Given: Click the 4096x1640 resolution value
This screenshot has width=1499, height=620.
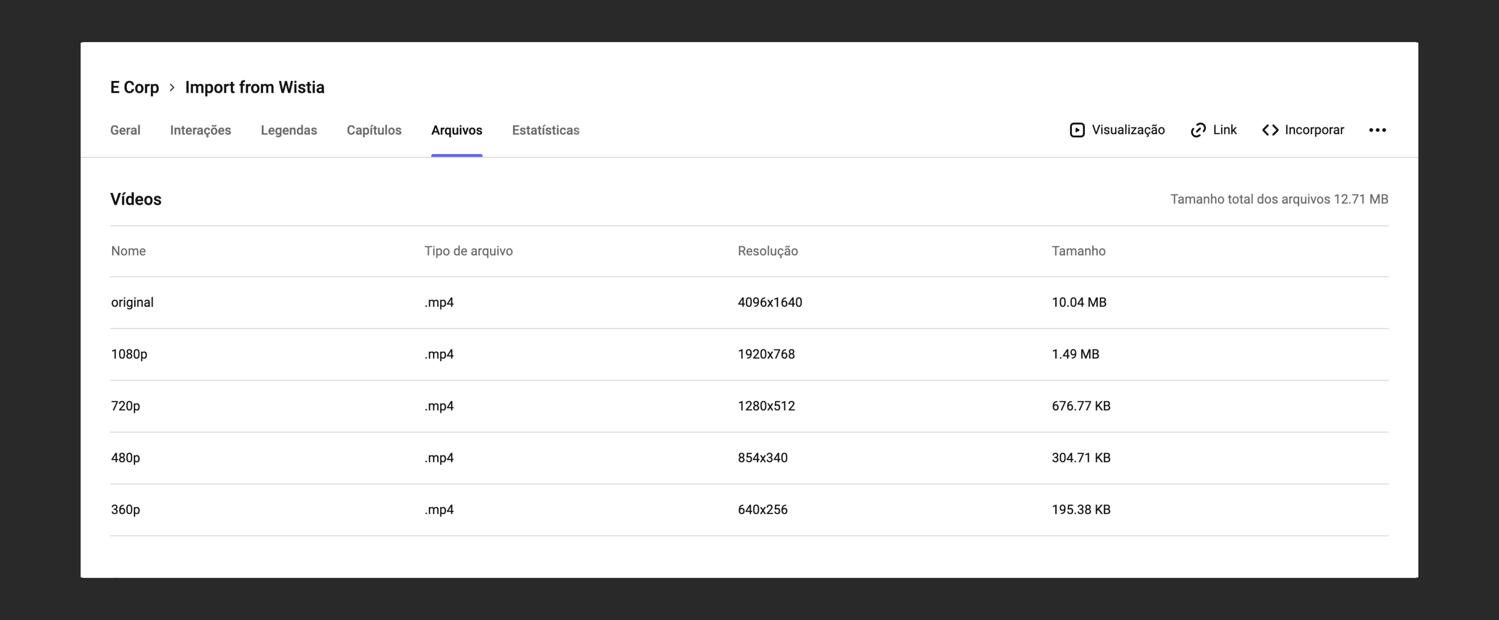Looking at the screenshot, I should pyautogui.click(x=770, y=303).
